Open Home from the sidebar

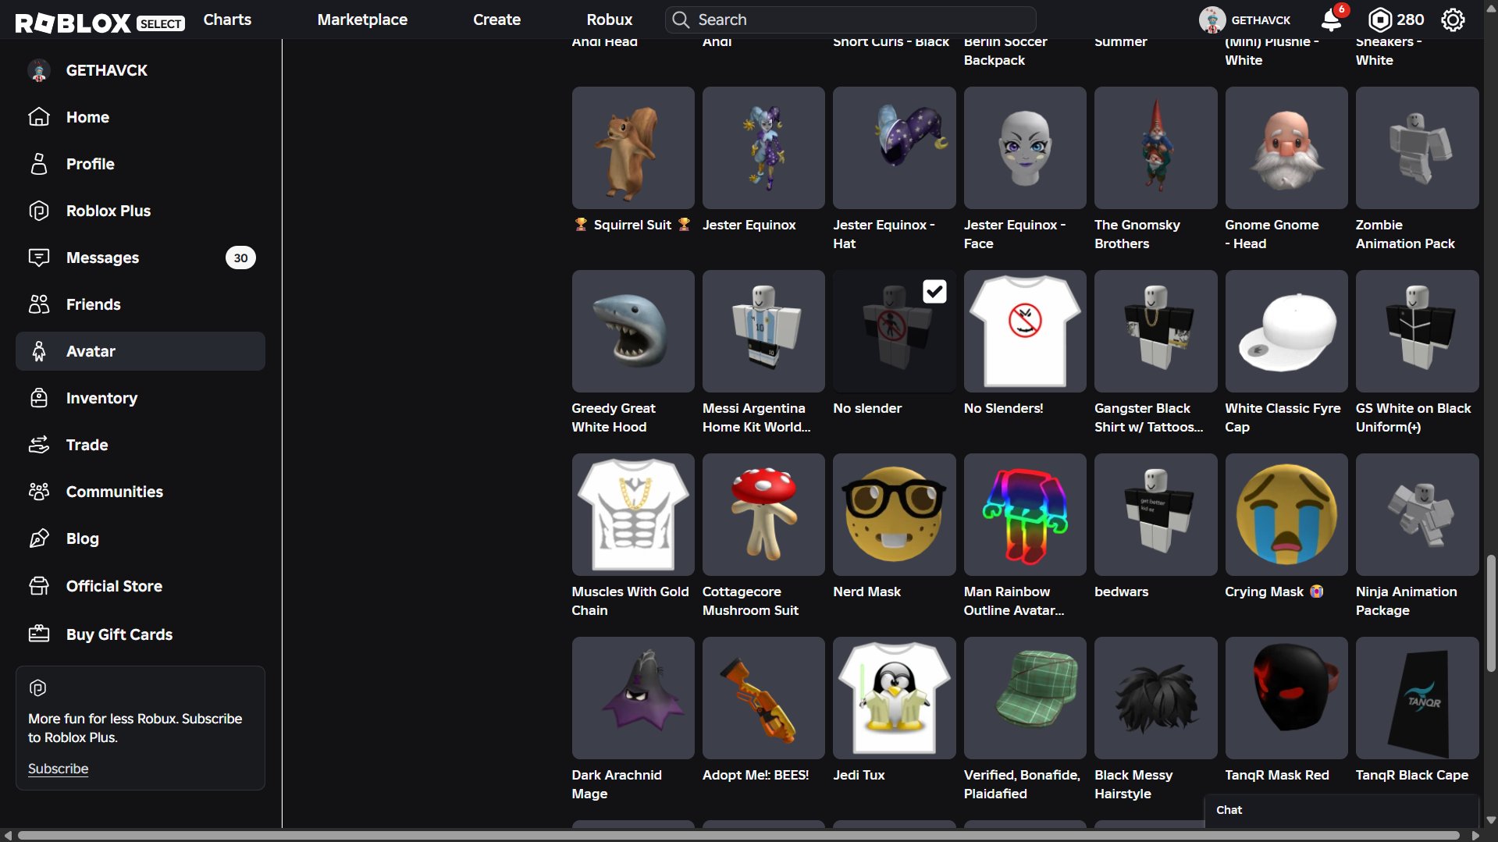pyautogui.click(x=141, y=117)
